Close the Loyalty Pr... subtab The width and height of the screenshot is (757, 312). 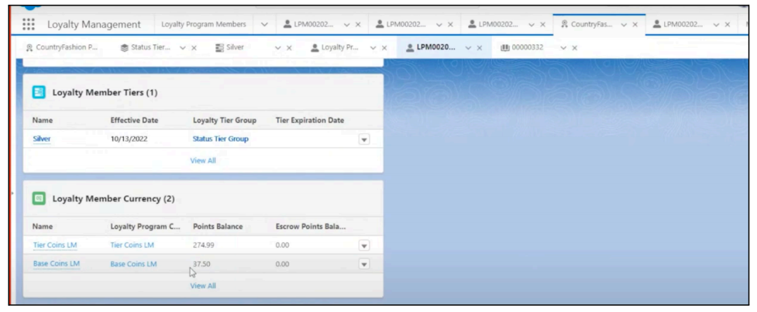(385, 48)
